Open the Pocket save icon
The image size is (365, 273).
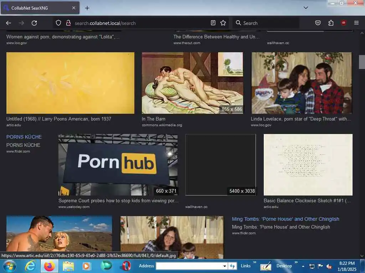(318, 23)
